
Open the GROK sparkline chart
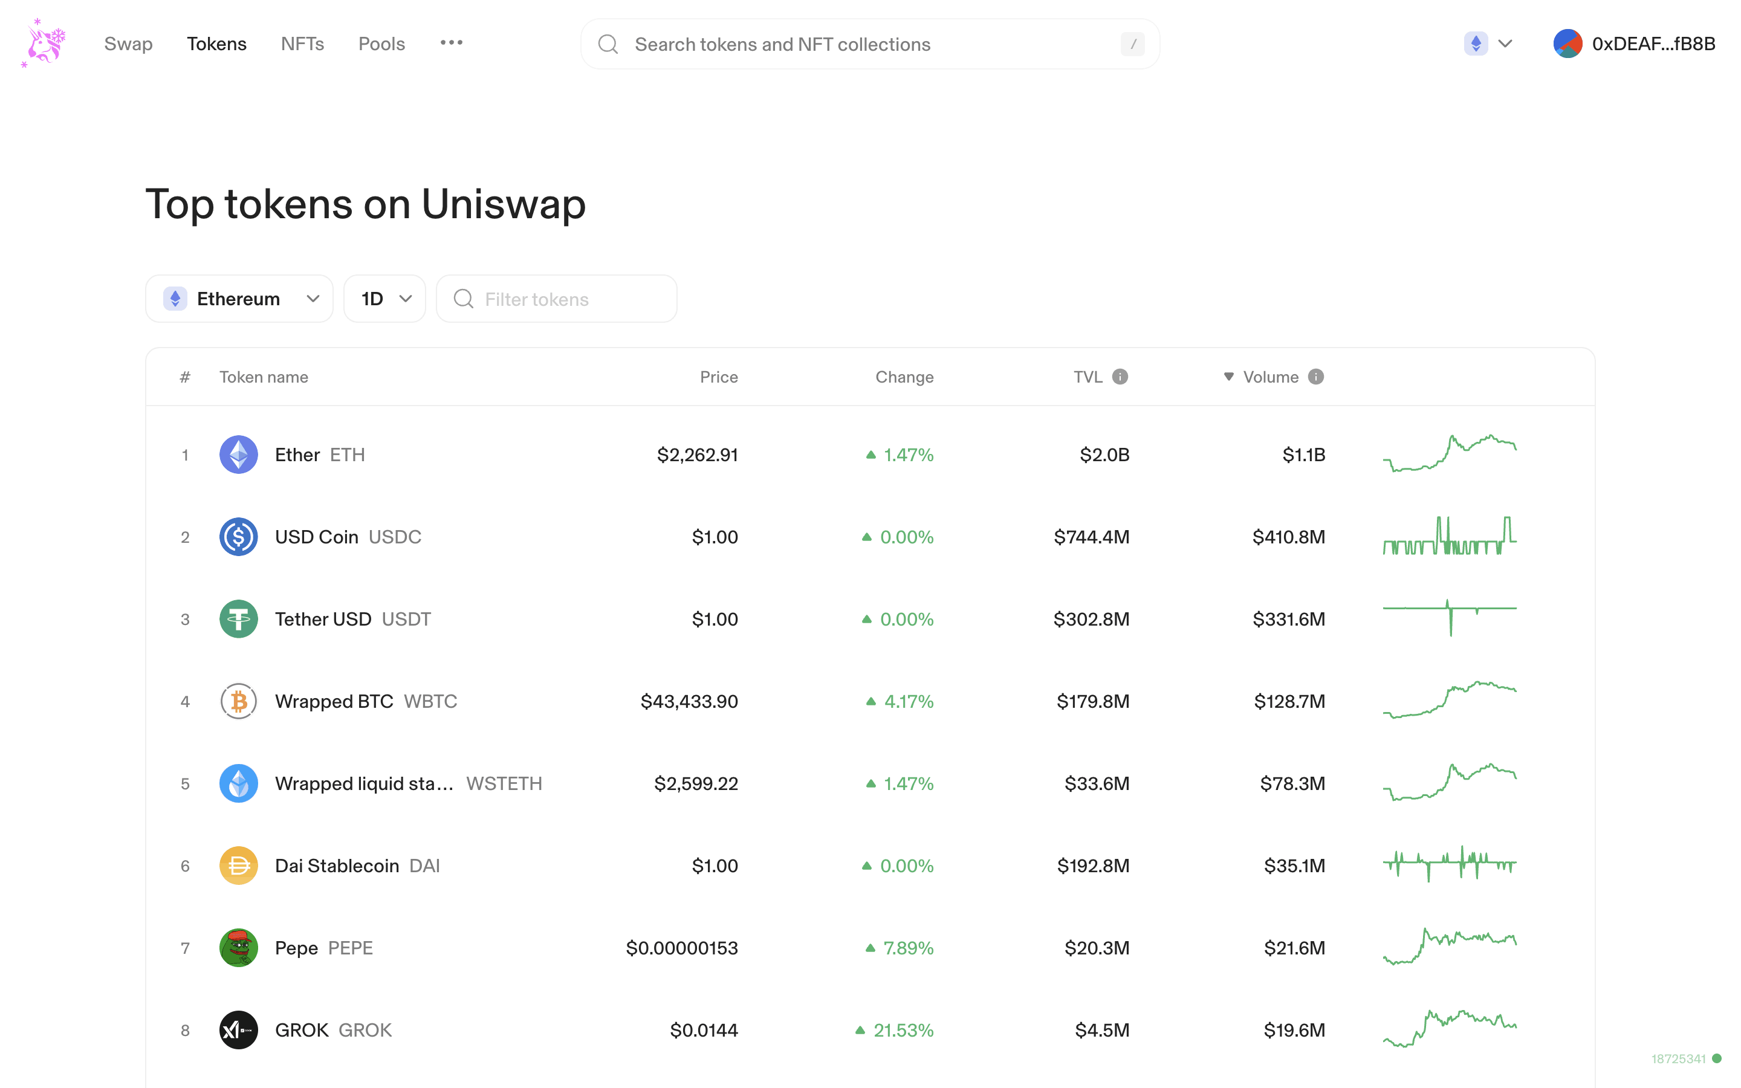[1450, 1028]
